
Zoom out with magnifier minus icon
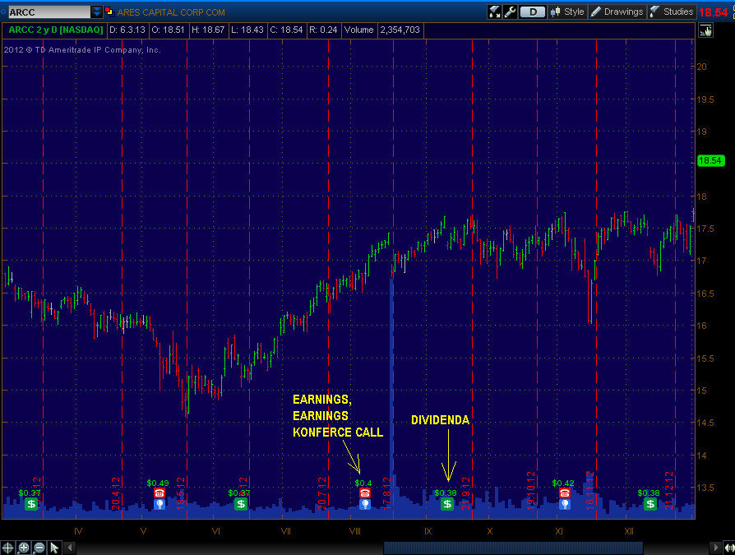point(39,548)
